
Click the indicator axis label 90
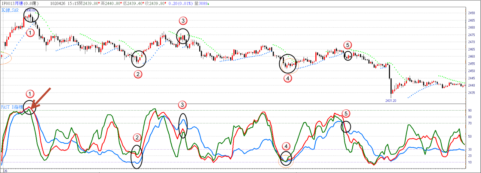point(470,111)
